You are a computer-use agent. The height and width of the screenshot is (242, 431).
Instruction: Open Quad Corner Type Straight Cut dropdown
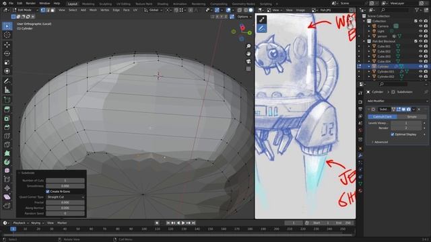click(65, 197)
